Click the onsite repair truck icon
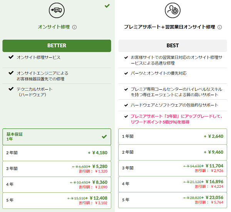This screenshot has width=231, height=212. click(57, 10)
